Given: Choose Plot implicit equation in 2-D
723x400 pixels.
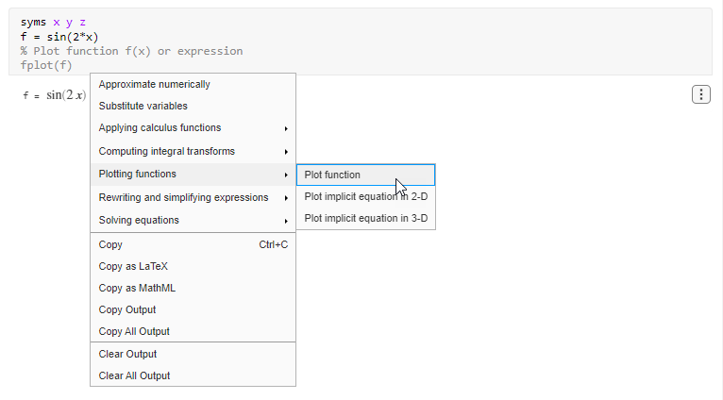Looking at the screenshot, I should coord(365,196).
